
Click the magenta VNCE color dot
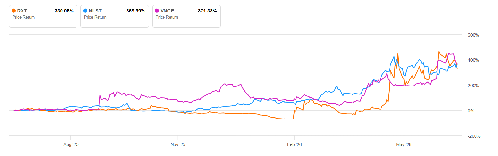157,11
